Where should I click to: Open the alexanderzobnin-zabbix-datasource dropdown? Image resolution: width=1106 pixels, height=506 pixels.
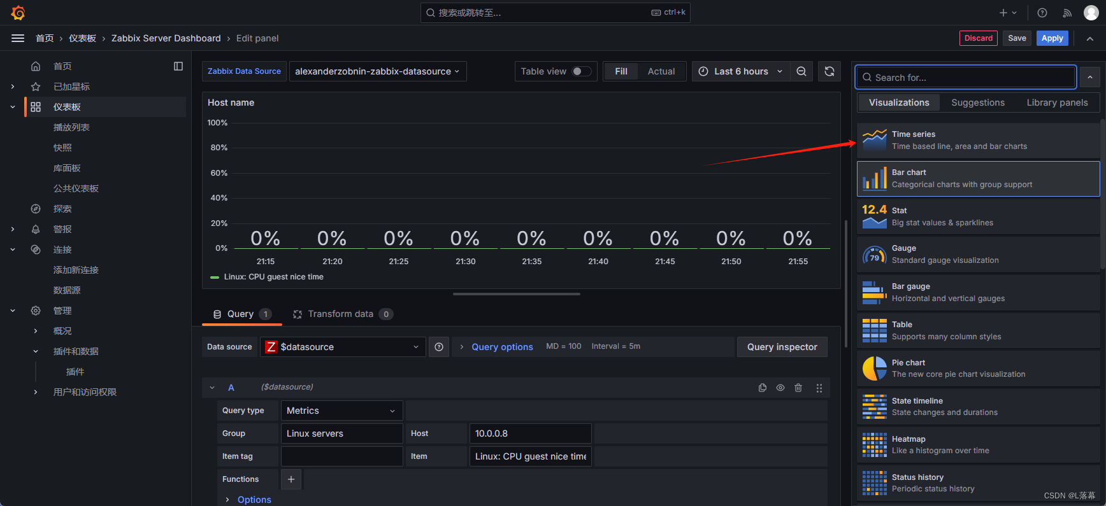[x=378, y=71]
